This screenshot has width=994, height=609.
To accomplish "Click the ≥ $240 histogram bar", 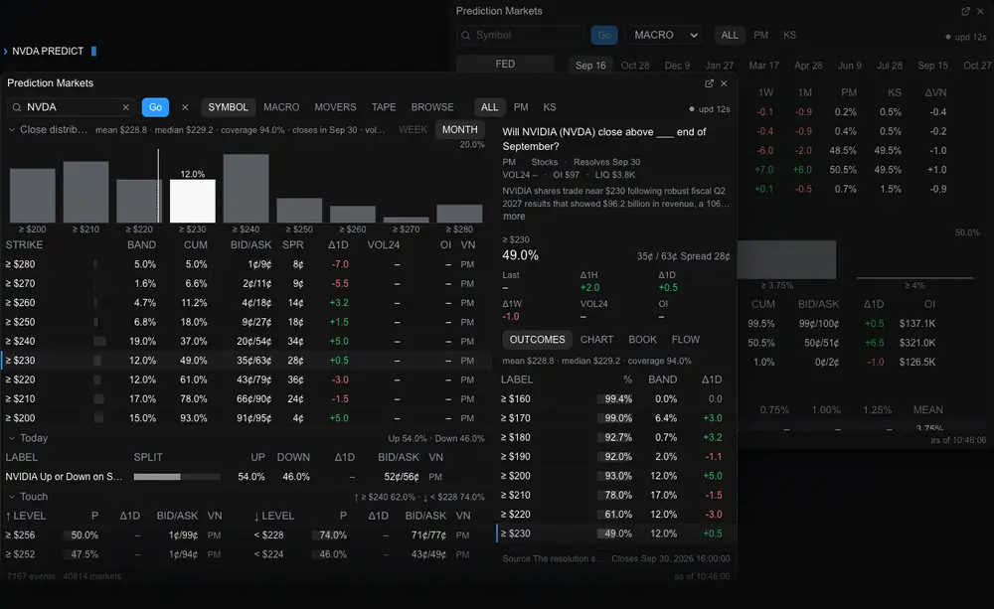I will [x=246, y=188].
